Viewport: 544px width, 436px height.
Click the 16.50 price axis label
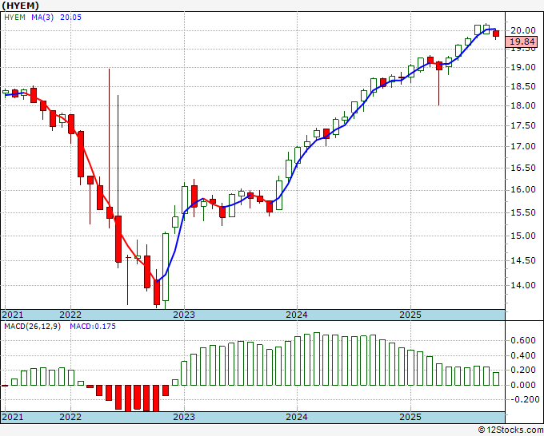click(523, 168)
